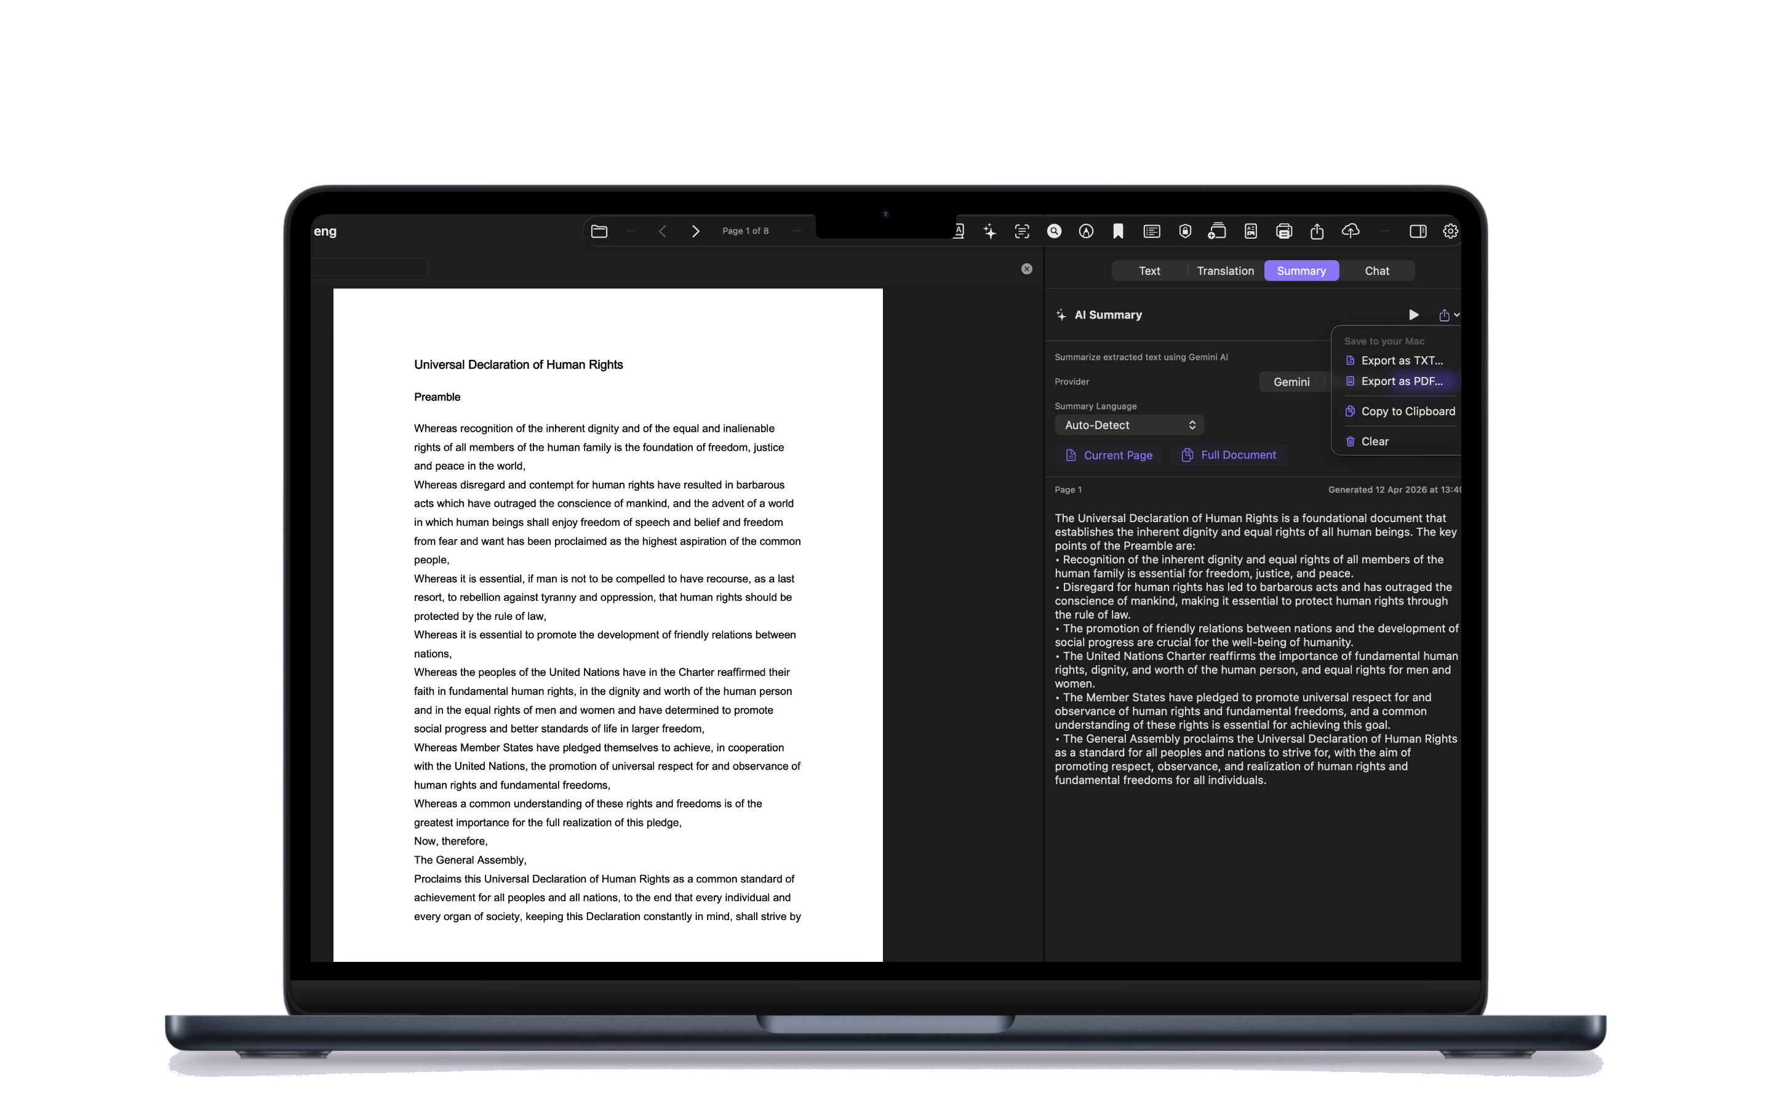1772x1107 pixels.
Task: Select Gemini as the provider
Action: (1291, 382)
